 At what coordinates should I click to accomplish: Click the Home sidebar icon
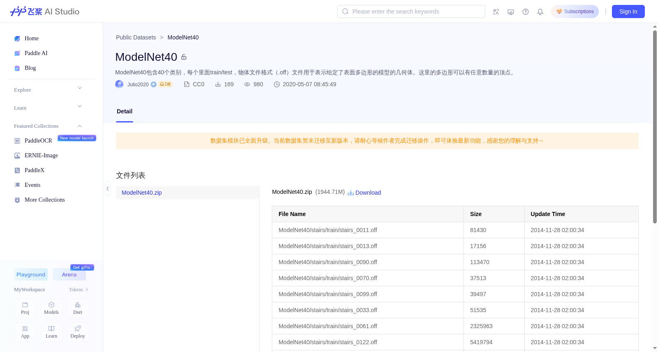point(17,39)
